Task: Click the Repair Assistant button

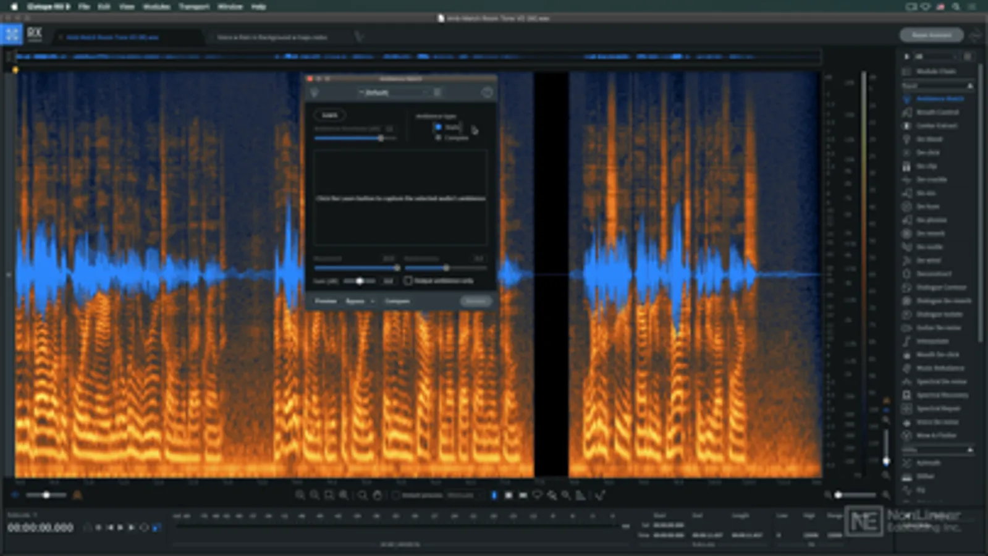Action: coord(931,35)
